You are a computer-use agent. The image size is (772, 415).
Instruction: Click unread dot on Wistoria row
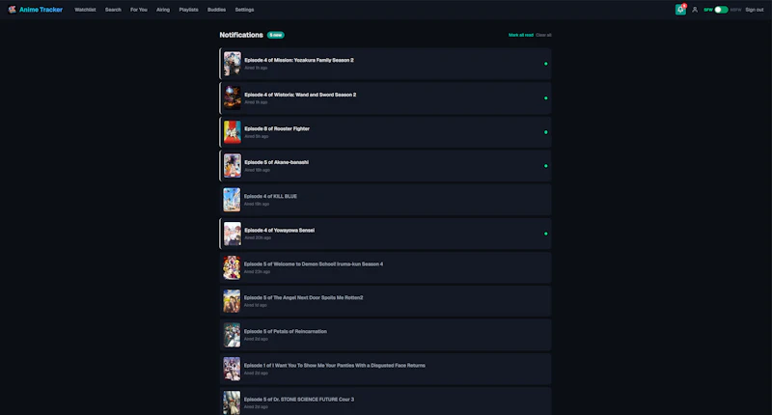[x=545, y=98]
